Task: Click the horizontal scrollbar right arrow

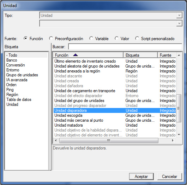Action: (173, 140)
